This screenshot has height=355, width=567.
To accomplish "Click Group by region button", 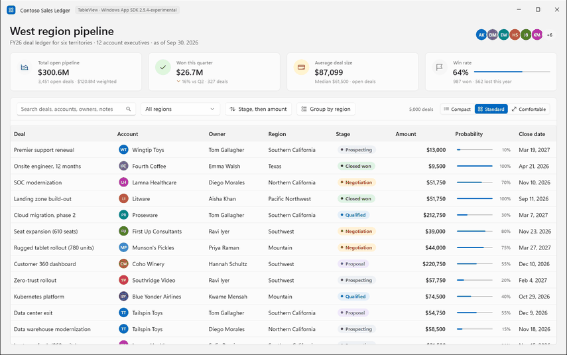I will coord(326,109).
